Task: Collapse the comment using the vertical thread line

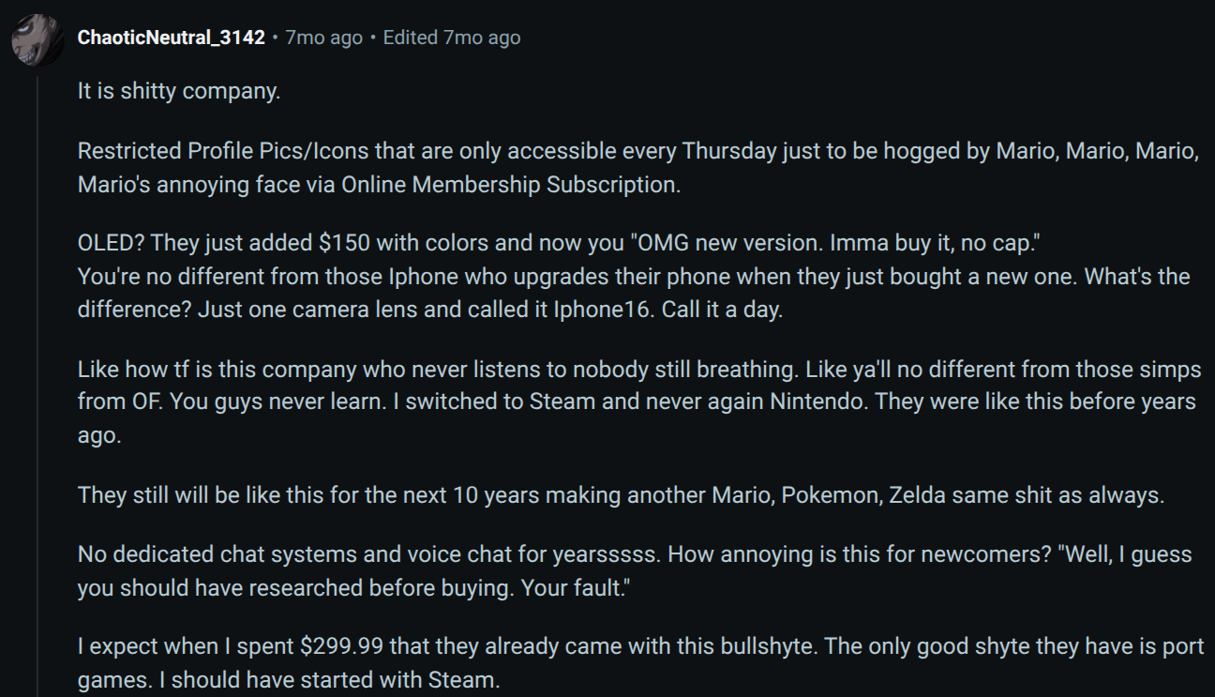Action: coord(37,375)
